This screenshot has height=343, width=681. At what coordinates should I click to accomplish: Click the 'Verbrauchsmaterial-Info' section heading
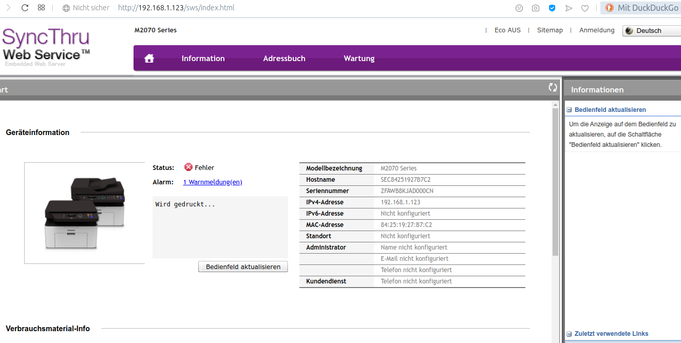click(48, 329)
